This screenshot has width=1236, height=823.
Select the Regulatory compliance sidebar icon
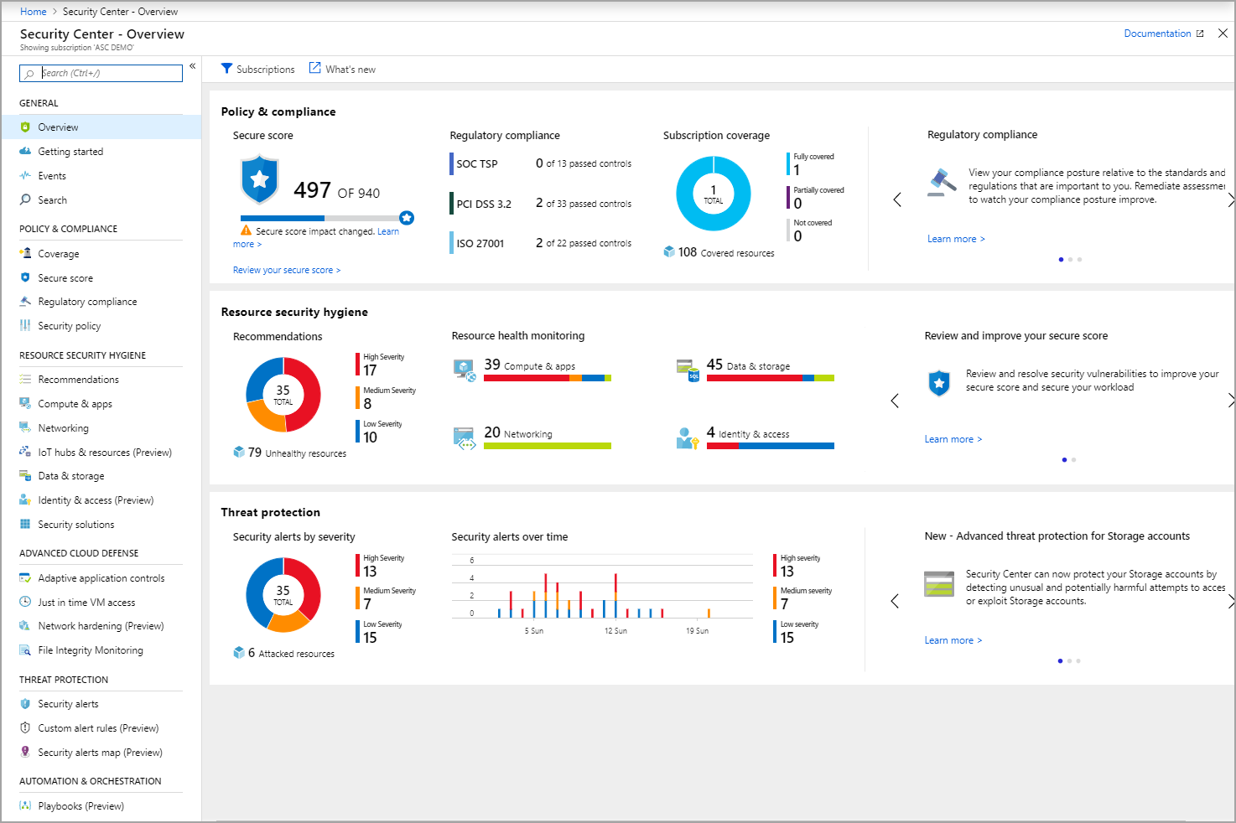26,301
